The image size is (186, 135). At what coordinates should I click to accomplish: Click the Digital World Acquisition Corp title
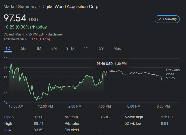coord(70,6)
